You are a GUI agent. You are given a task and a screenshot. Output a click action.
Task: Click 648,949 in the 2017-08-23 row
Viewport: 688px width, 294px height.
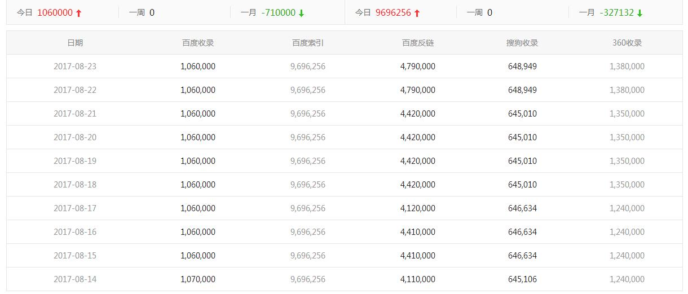coord(522,66)
